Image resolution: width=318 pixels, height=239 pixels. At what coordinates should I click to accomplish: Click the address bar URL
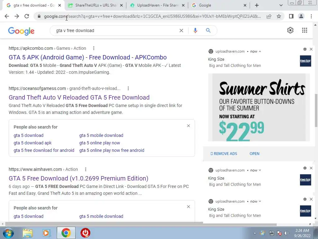pyautogui.click(x=152, y=16)
